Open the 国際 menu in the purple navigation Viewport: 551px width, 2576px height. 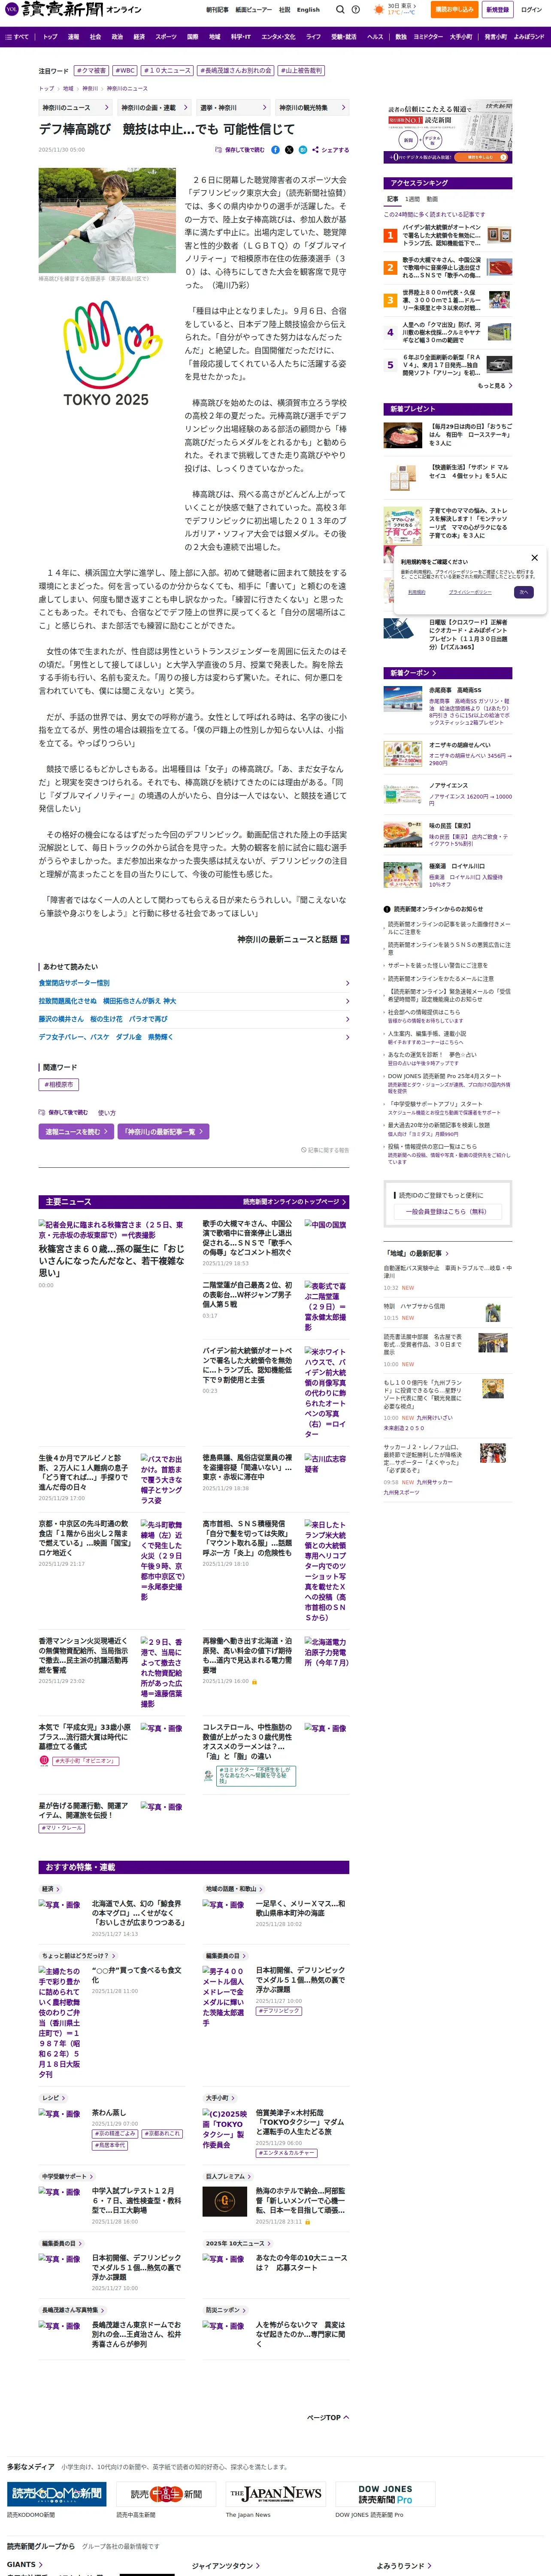coord(193,37)
